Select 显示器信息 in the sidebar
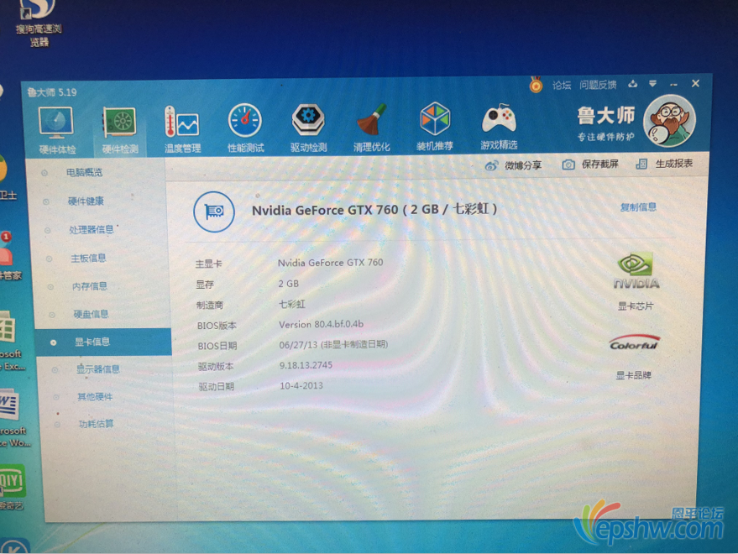The height and width of the screenshot is (554, 738). click(98, 369)
